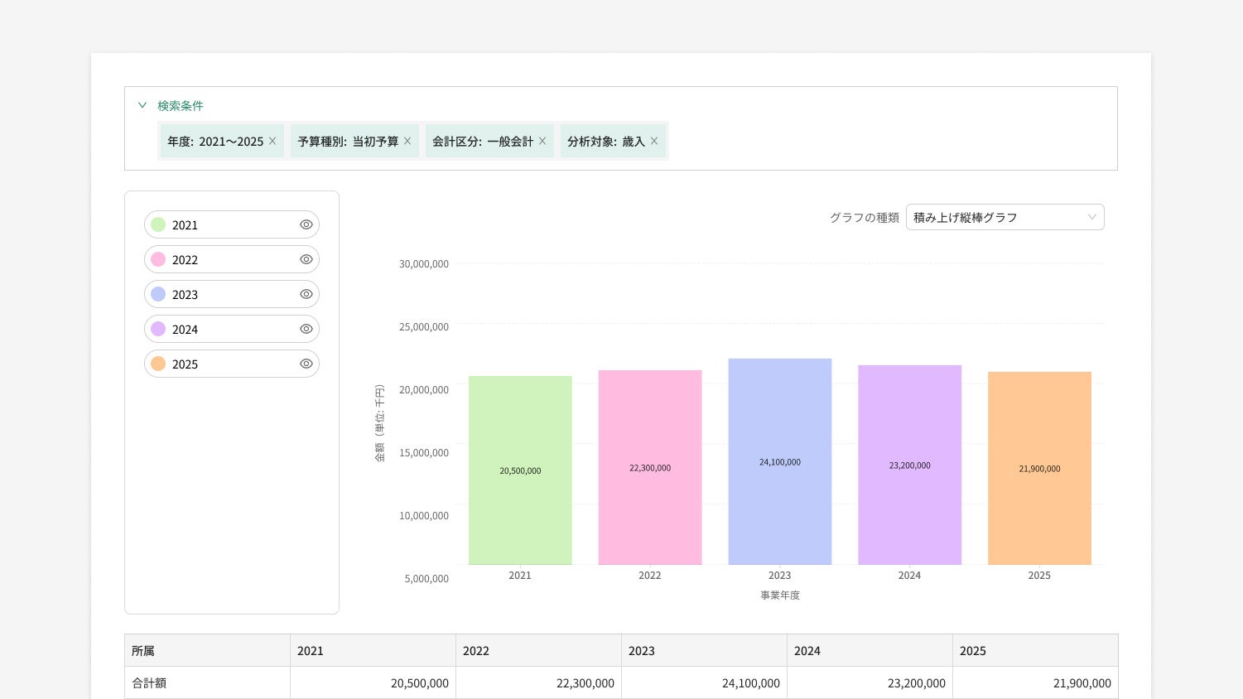Remove the 分析対象: 歳入 filter tag
This screenshot has height=699, width=1243.
click(654, 141)
